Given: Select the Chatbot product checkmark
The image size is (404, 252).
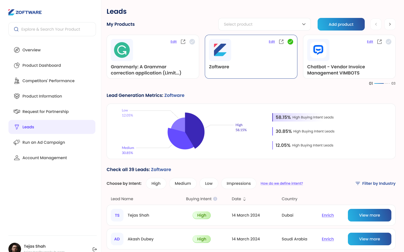Looking at the screenshot, I should coord(389,42).
